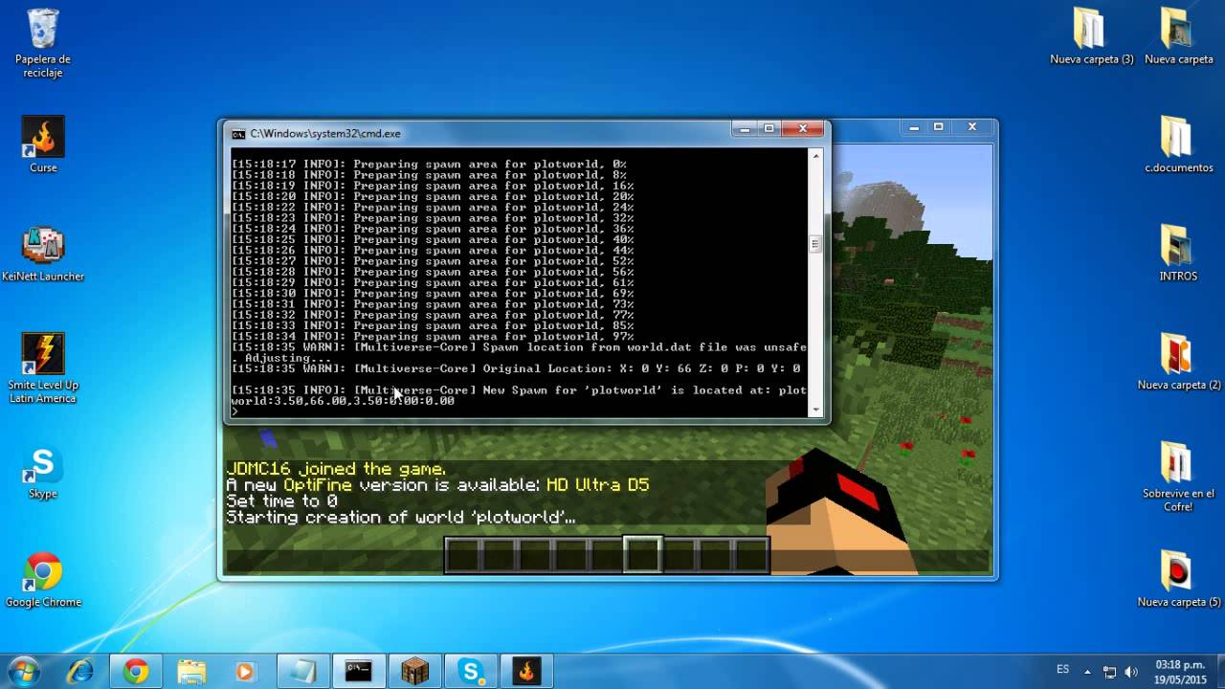The image size is (1225, 689).
Task: Click the 'Set time to 0' chat line
Action: (x=281, y=501)
